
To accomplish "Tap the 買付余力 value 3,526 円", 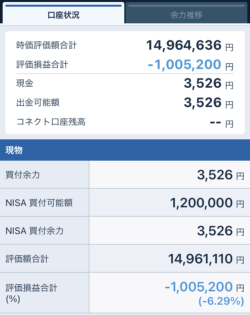I will 215,175.
